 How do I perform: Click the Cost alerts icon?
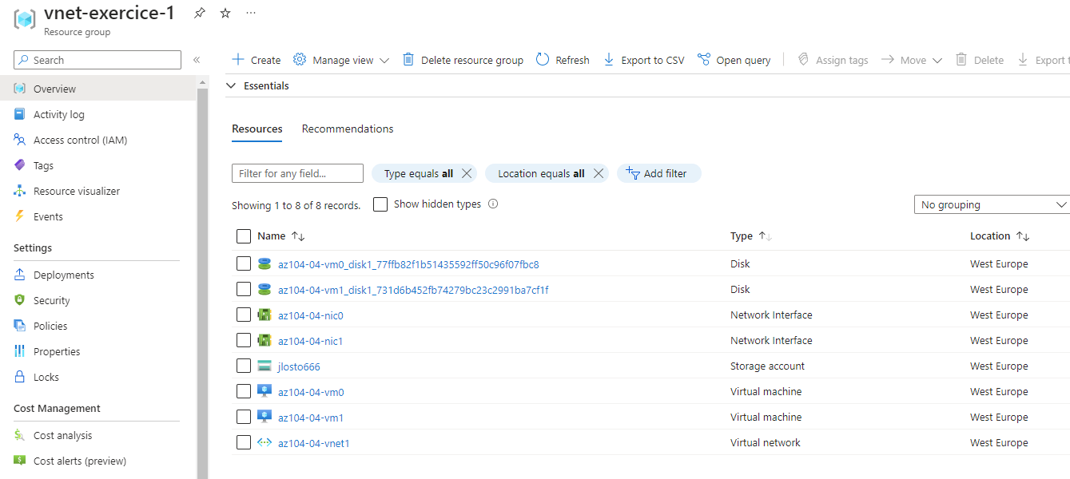point(20,461)
